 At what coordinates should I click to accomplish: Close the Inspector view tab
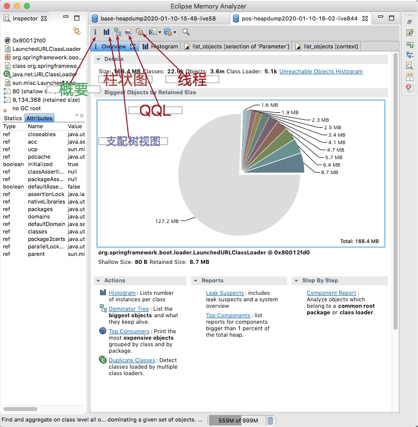click(x=44, y=18)
